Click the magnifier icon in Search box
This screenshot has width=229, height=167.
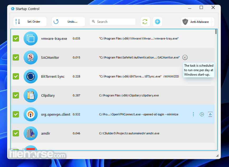pos(93,22)
